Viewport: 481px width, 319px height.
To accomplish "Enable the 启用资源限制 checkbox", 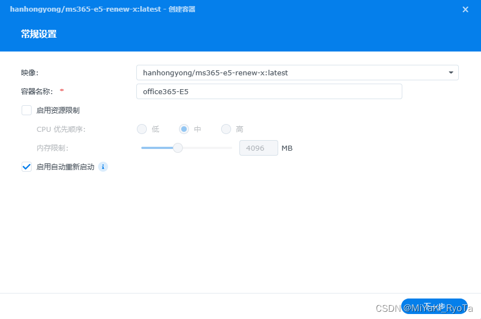I will [x=27, y=110].
